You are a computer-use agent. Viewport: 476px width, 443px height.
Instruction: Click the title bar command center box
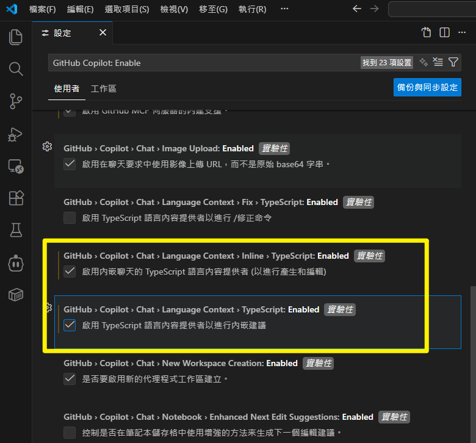[432, 9]
